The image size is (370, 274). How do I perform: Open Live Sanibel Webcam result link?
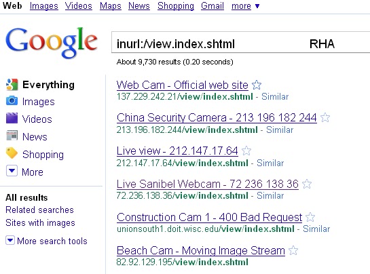point(208,184)
